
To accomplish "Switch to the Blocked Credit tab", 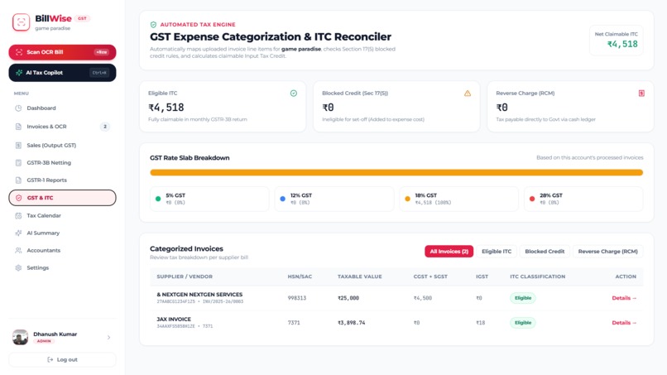I will point(545,252).
